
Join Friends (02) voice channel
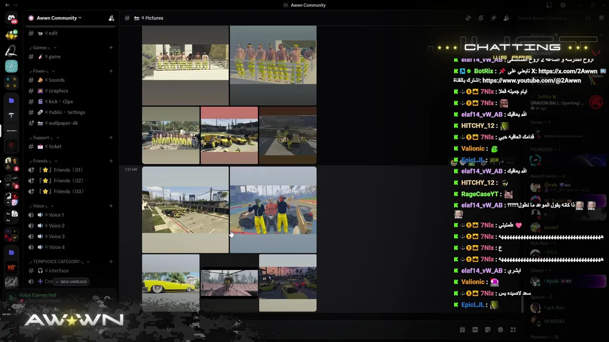pos(71,181)
